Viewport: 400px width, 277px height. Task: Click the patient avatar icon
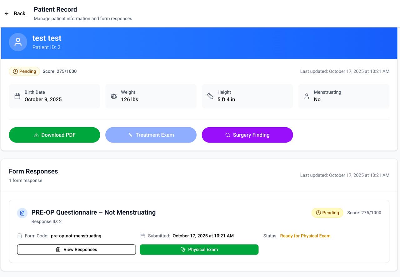click(18, 42)
